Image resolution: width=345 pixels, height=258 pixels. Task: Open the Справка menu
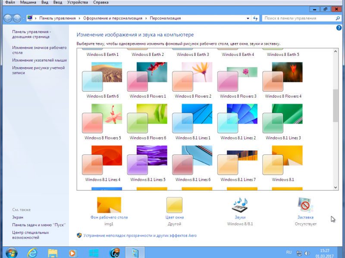pyautogui.click(x=101, y=3)
